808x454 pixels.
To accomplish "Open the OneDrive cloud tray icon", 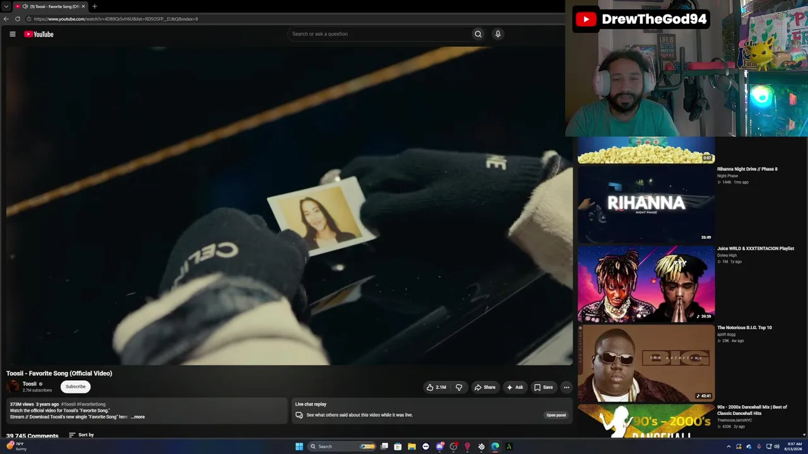I will pos(749,446).
